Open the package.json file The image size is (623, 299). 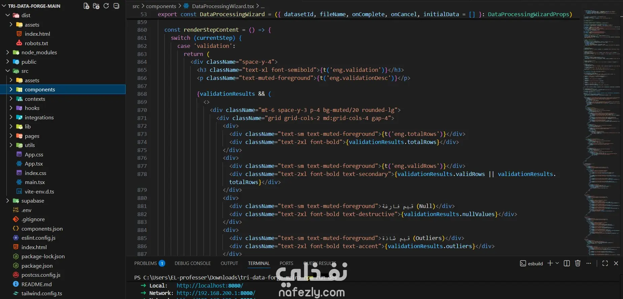[37, 266]
